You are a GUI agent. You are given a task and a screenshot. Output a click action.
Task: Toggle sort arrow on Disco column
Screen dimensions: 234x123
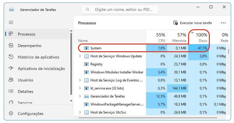pos(193,33)
